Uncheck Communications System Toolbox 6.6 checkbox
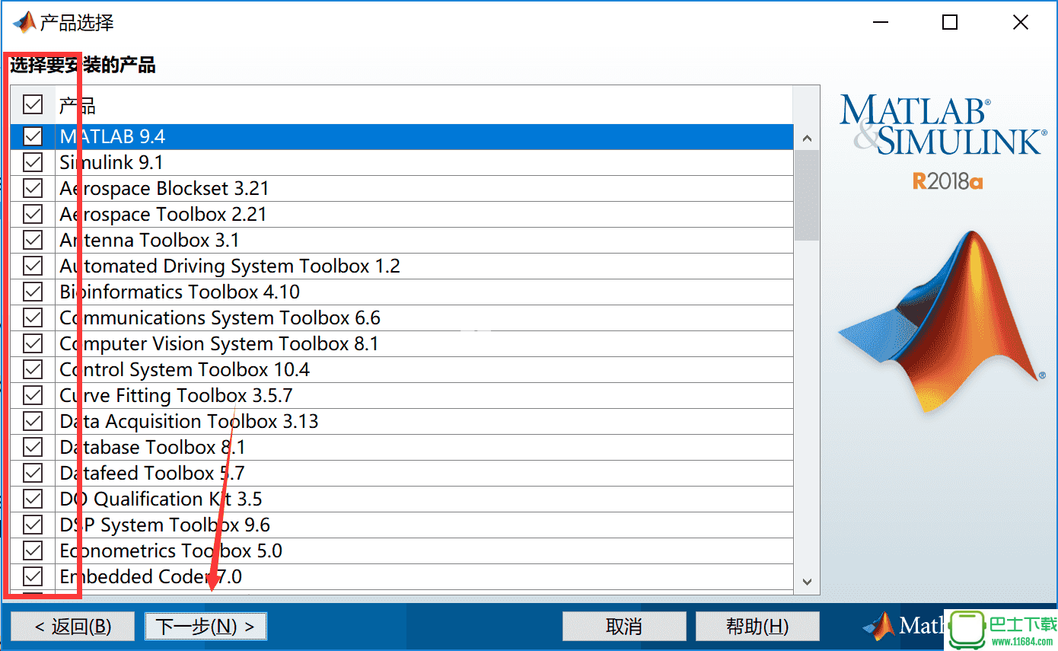The height and width of the screenshot is (651, 1058). tap(33, 318)
